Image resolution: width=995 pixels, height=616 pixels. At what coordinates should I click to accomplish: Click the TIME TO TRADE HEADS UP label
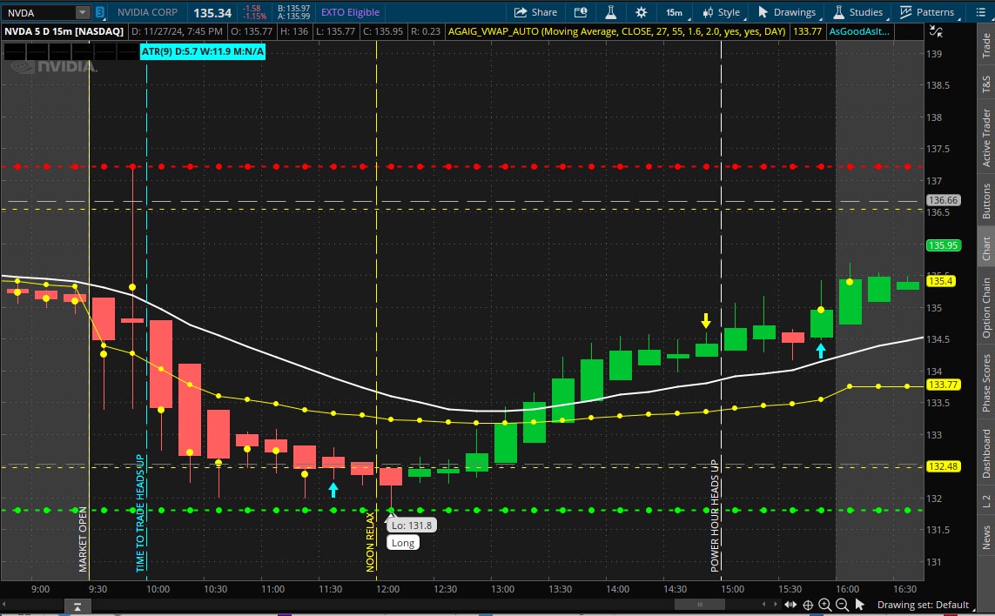pos(140,512)
